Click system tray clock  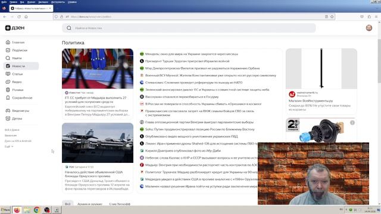(370, 210)
